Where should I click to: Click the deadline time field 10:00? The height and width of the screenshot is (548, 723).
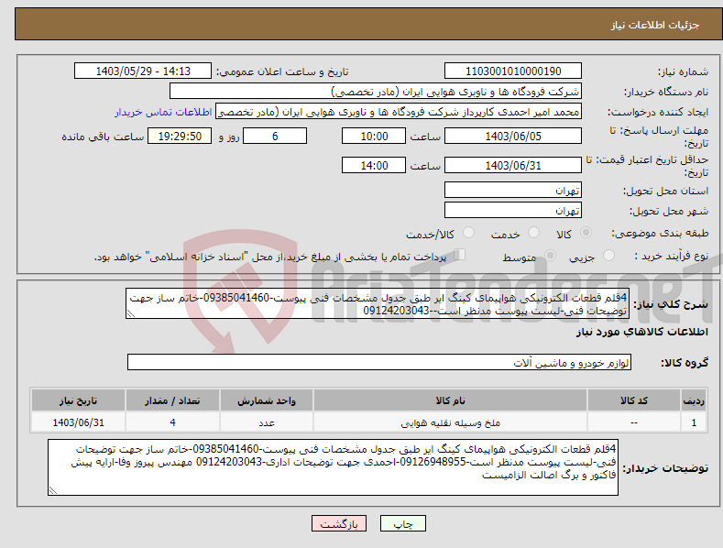374,136
